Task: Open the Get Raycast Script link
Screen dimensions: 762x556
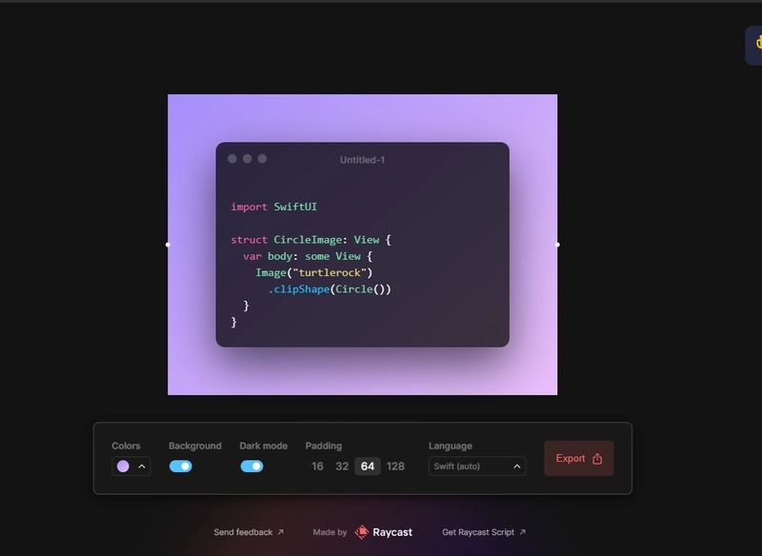Action: (484, 532)
